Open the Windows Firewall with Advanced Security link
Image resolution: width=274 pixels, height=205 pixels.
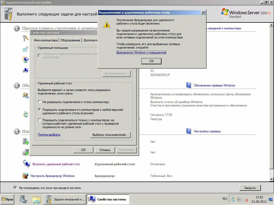(x=141, y=53)
